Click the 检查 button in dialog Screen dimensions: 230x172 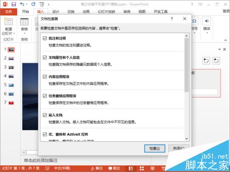155,149
